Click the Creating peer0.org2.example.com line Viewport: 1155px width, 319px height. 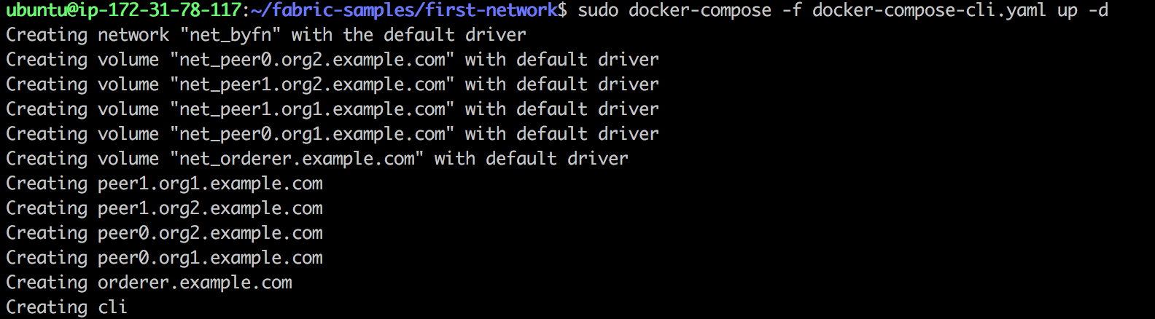[164, 233]
